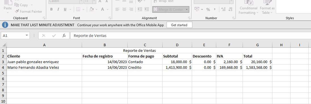311x104 pixels.
Task: Align text left
Action: pyautogui.click(x=117, y=9)
